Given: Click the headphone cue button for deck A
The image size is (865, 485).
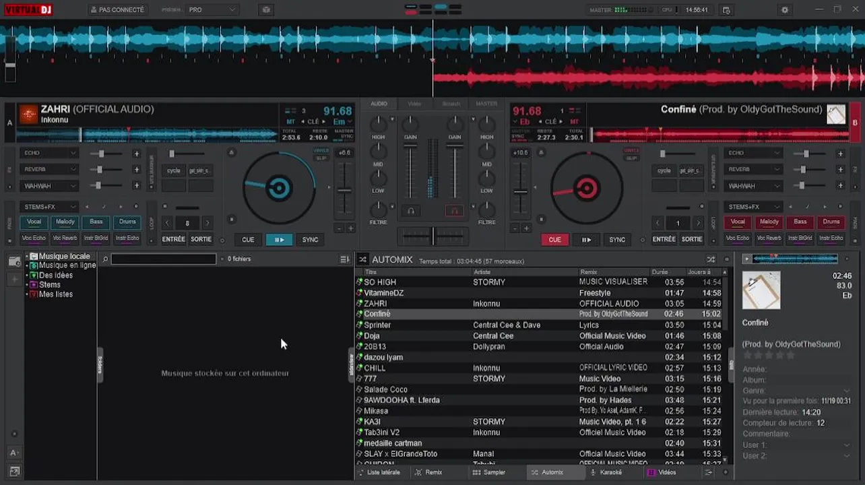Looking at the screenshot, I should [x=410, y=211].
